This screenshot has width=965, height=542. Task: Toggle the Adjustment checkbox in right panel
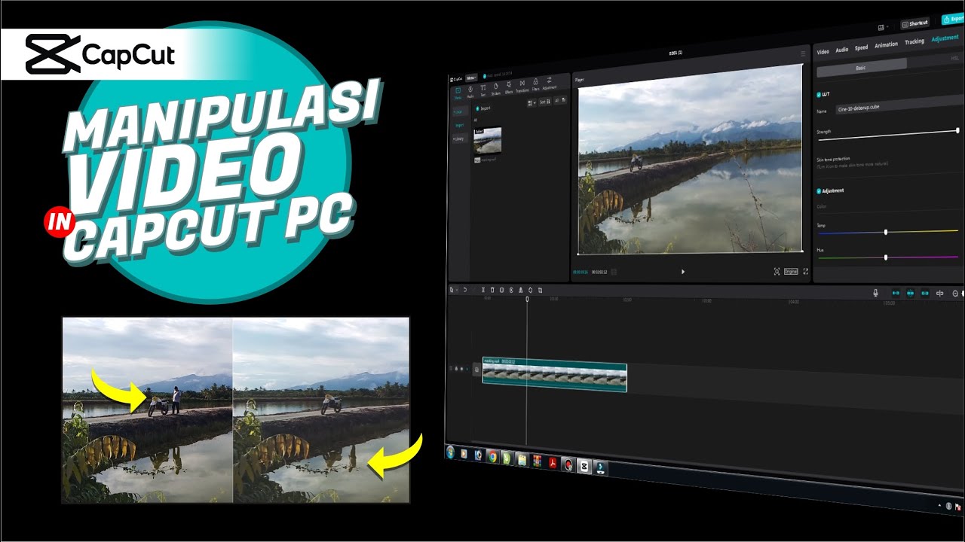[x=819, y=190]
